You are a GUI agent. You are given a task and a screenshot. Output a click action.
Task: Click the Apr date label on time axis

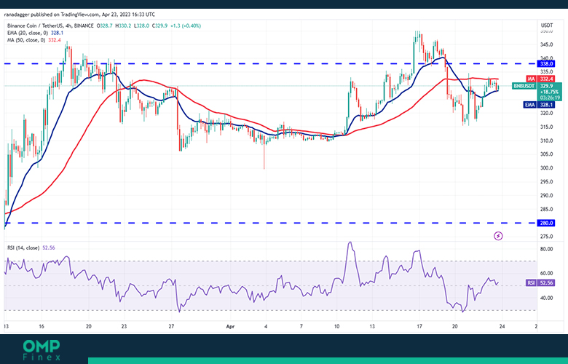tap(230, 326)
